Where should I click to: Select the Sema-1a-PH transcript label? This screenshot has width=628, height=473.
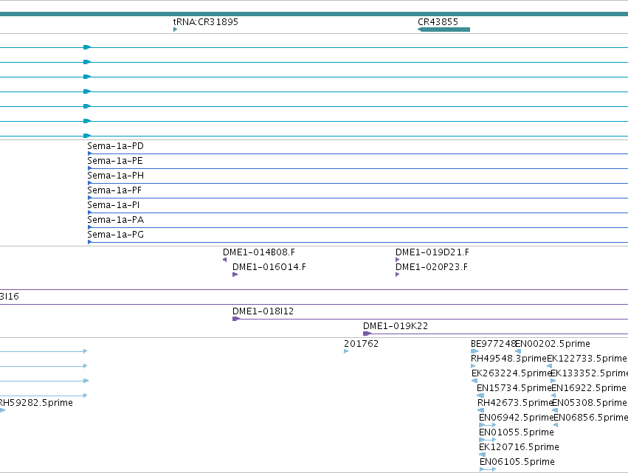(115, 176)
